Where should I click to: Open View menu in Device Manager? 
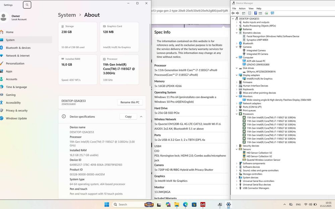[251, 9]
